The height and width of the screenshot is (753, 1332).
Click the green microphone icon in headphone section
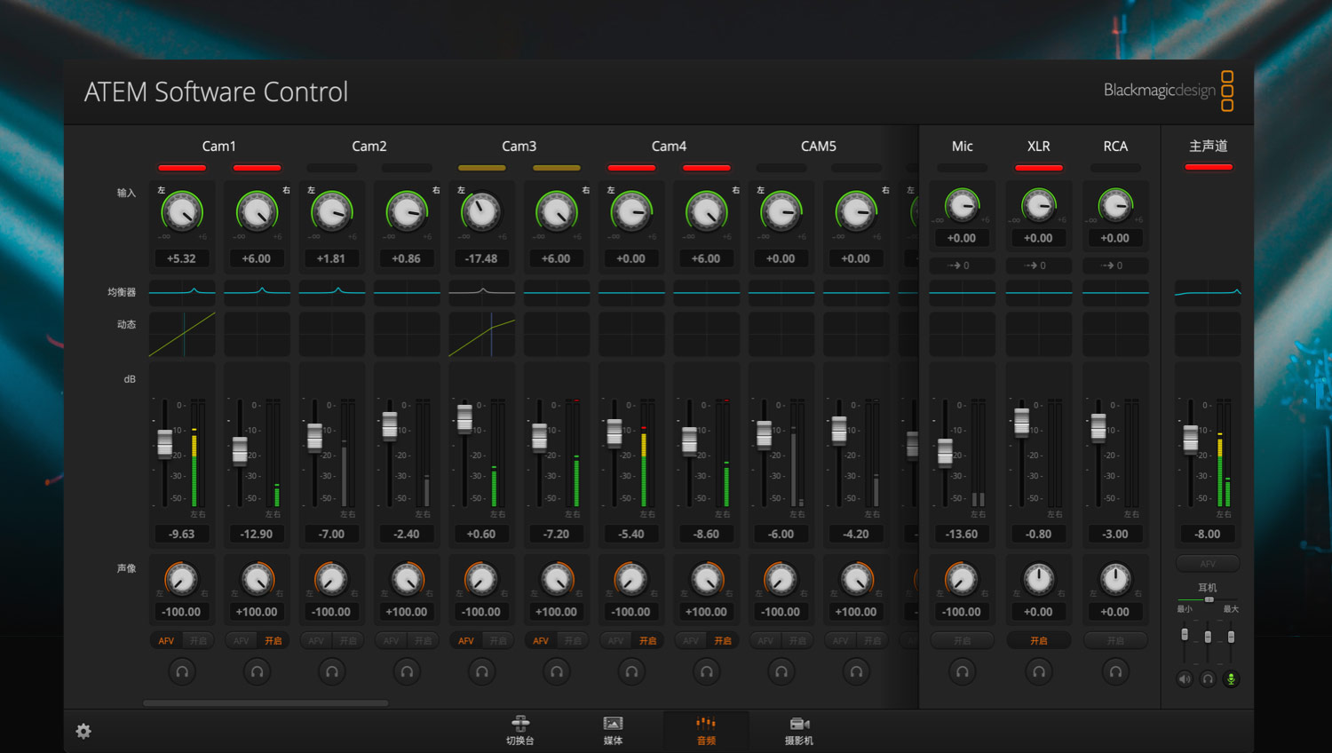pos(1231,678)
